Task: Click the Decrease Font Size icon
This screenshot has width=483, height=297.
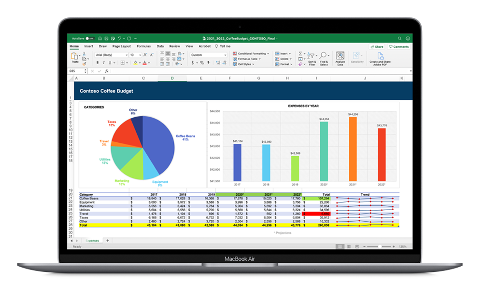Action: click(x=152, y=55)
